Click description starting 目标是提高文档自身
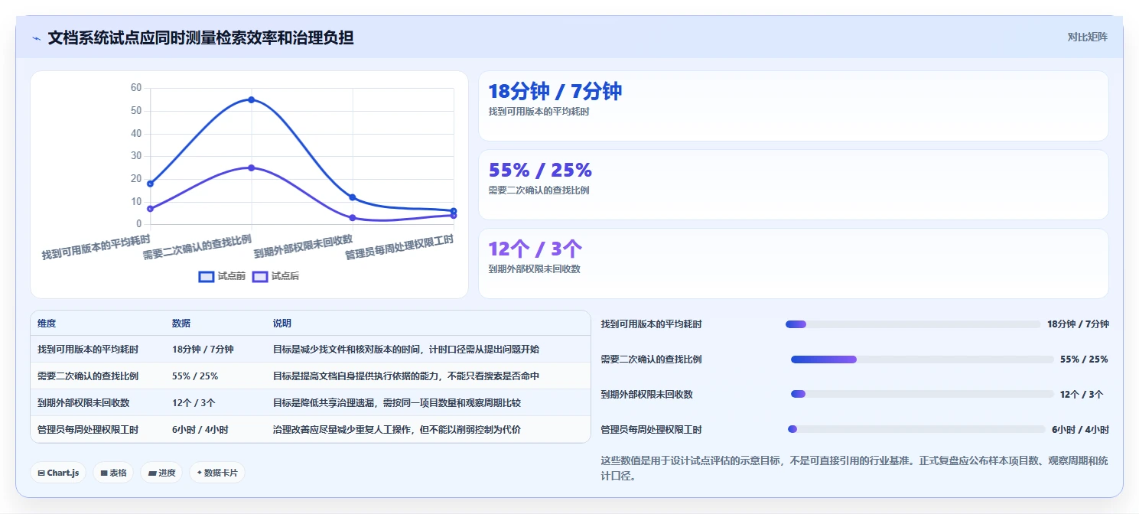 (406, 376)
